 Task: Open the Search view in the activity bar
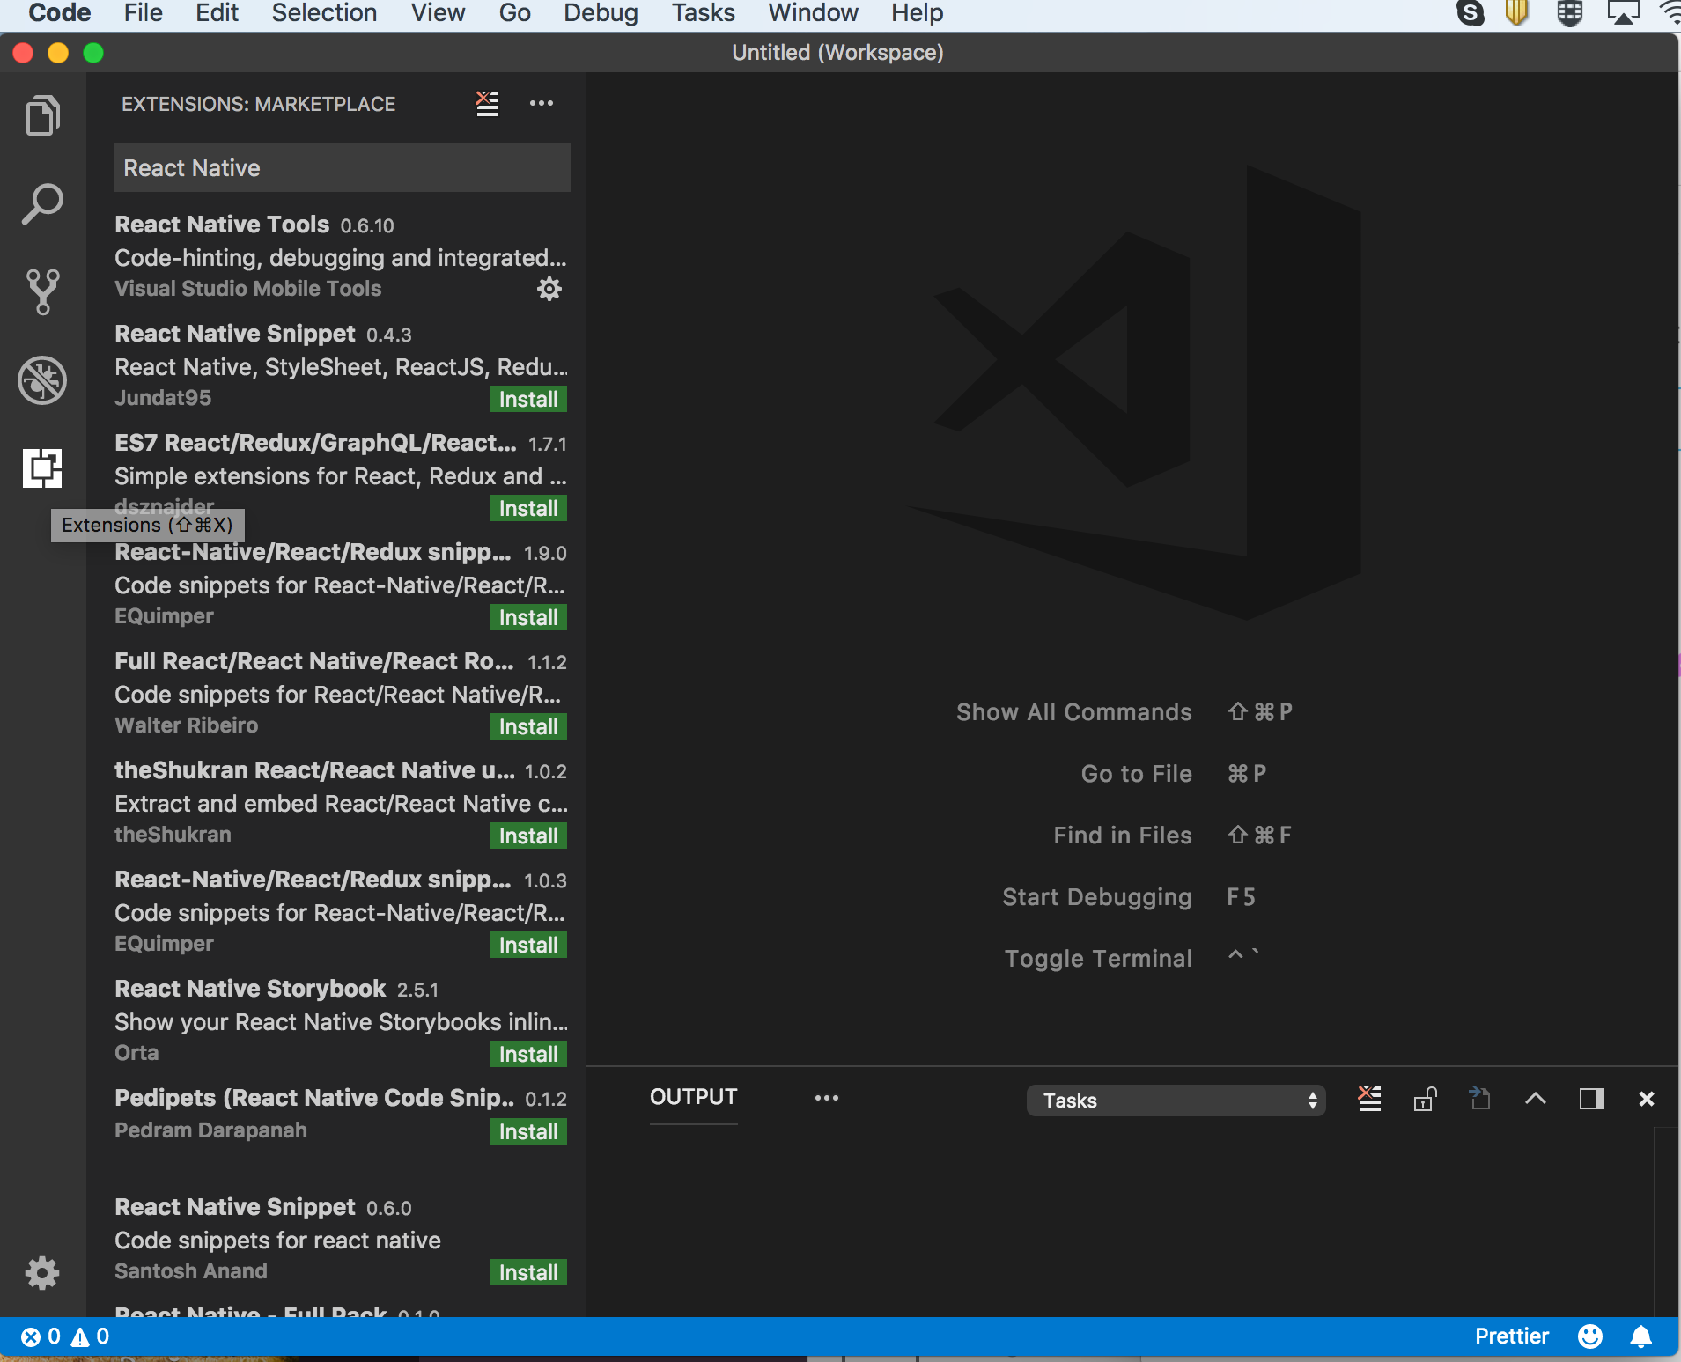coord(41,202)
